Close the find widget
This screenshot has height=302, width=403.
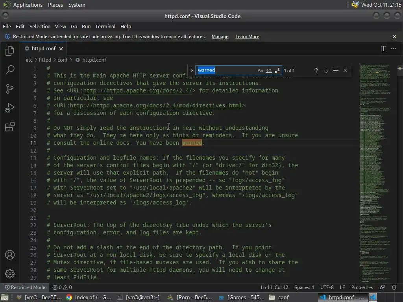click(345, 70)
